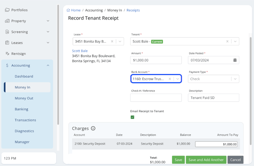This screenshot has width=254, height=166.
Task: Expand the Property sidebar section
Action: pos(48,21)
